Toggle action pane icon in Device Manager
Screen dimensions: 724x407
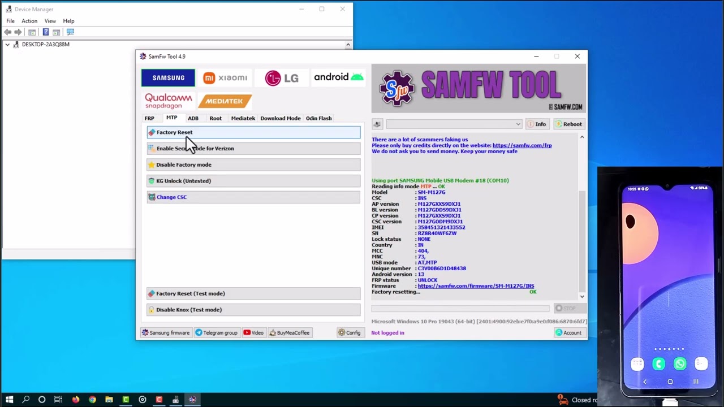[57, 32]
